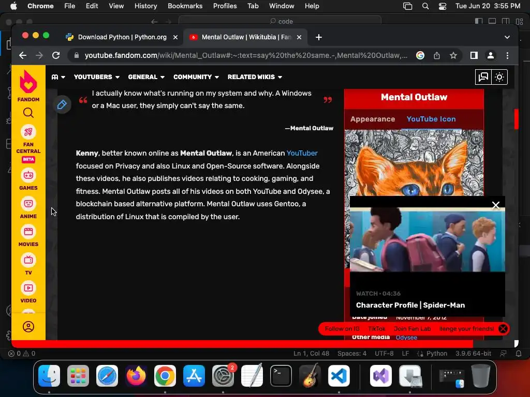Image resolution: width=530 pixels, height=397 pixels.
Task: Open the Video sidebar icon
Action: tap(28, 288)
